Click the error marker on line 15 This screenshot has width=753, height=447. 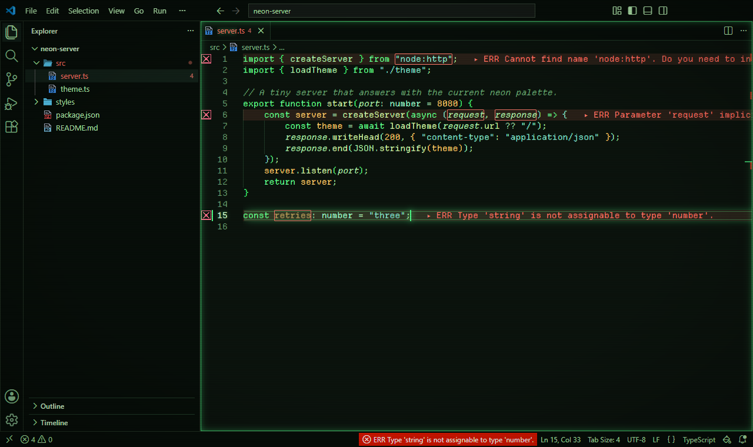206,215
